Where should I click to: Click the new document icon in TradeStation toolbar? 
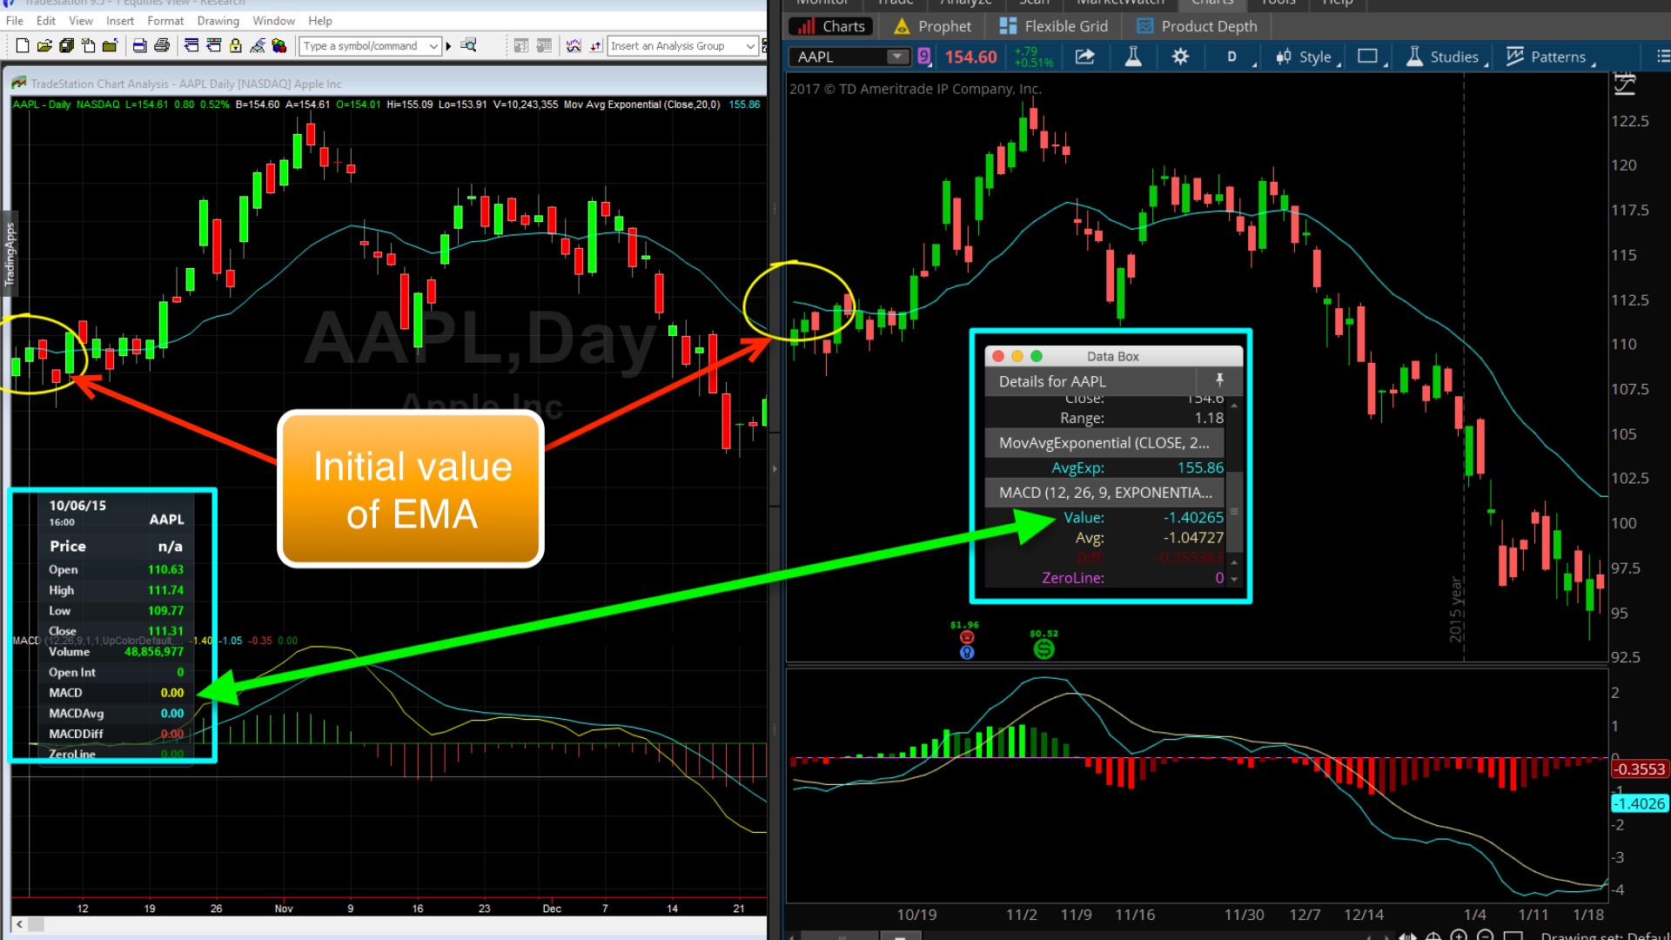click(x=23, y=46)
